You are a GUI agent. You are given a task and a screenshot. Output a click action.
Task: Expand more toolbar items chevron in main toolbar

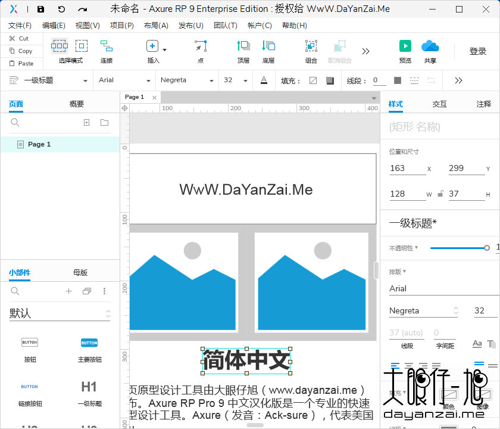coord(365,51)
